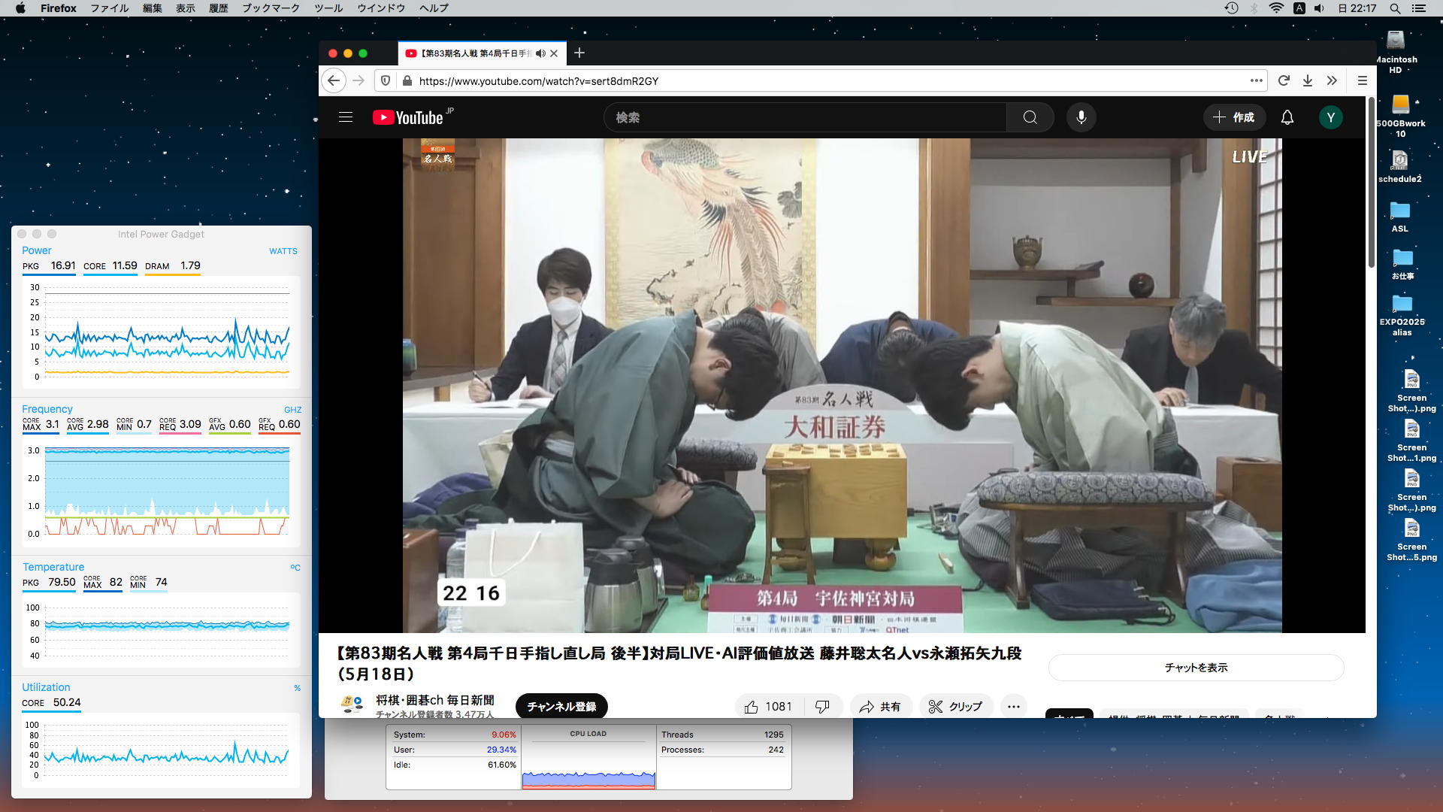Open the account avatar menu
The width and height of the screenshot is (1443, 812).
(x=1330, y=117)
